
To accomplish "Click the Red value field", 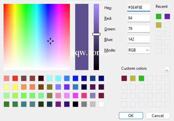I will 139,18.
